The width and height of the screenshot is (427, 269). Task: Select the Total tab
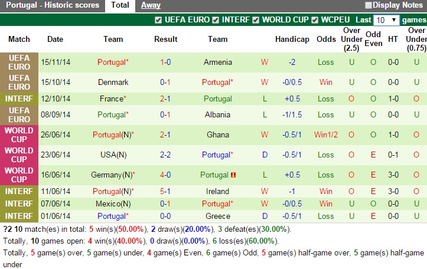[x=120, y=5]
